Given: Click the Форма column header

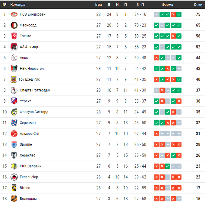Looking at the screenshot, I should coord(167,5).
